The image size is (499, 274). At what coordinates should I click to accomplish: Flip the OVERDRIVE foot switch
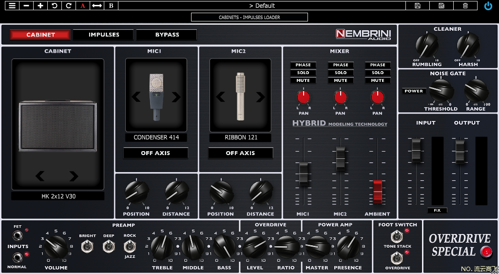click(397, 258)
